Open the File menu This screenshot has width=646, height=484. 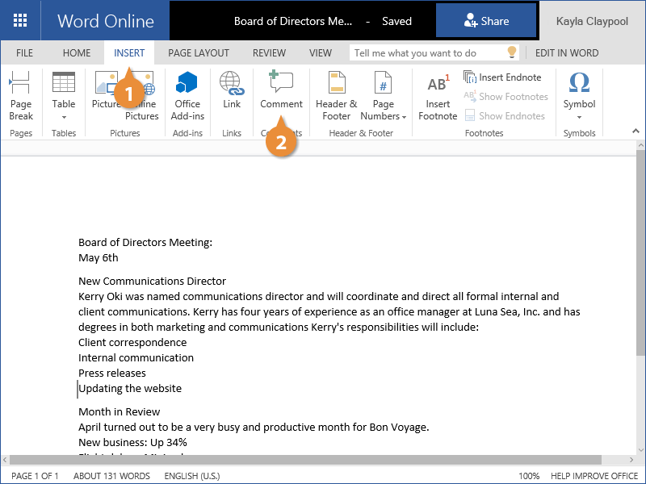(25, 53)
